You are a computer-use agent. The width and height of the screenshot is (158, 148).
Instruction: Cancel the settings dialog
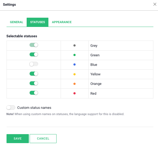click(x=43, y=138)
